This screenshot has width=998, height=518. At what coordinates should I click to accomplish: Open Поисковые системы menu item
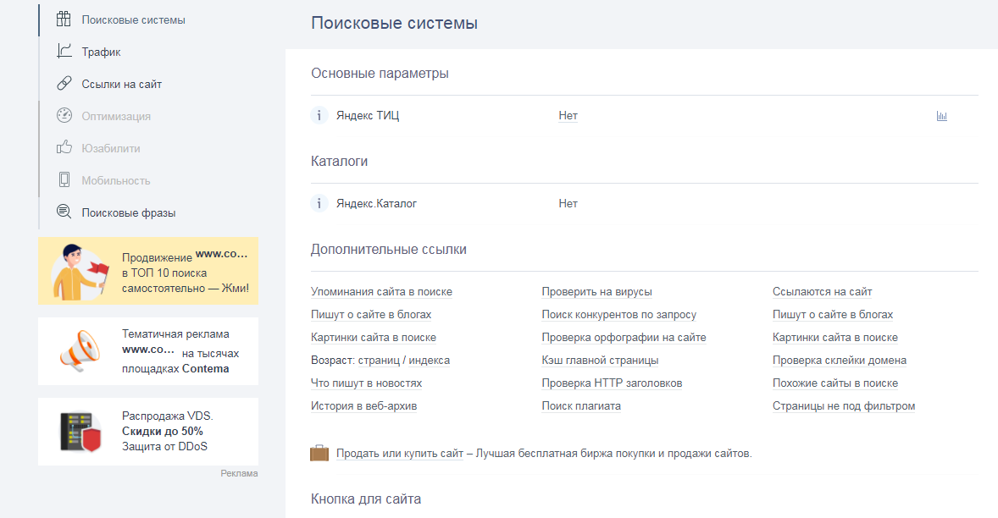coord(134,19)
